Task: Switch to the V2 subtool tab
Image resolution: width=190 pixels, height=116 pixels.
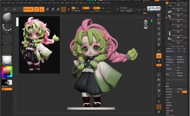Action: (169, 3)
